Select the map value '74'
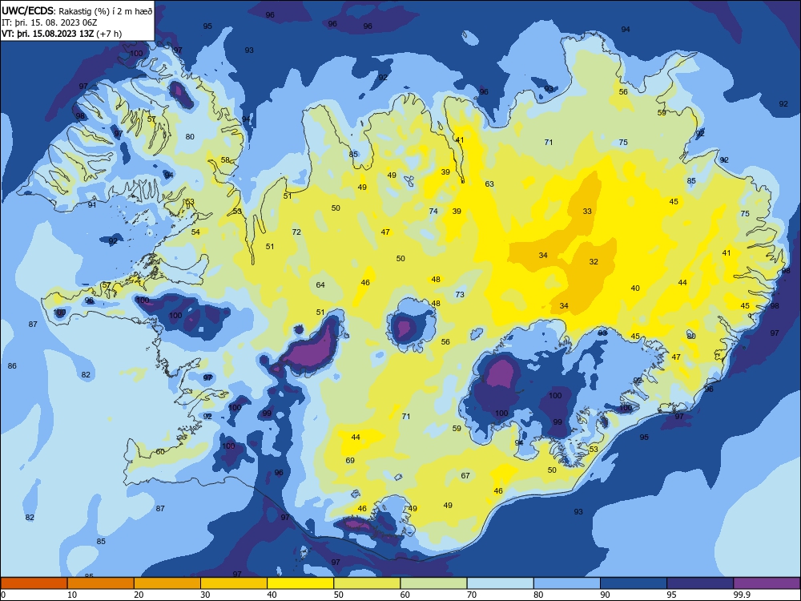This screenshot has width=801, height=601. (x=433, y=211)
